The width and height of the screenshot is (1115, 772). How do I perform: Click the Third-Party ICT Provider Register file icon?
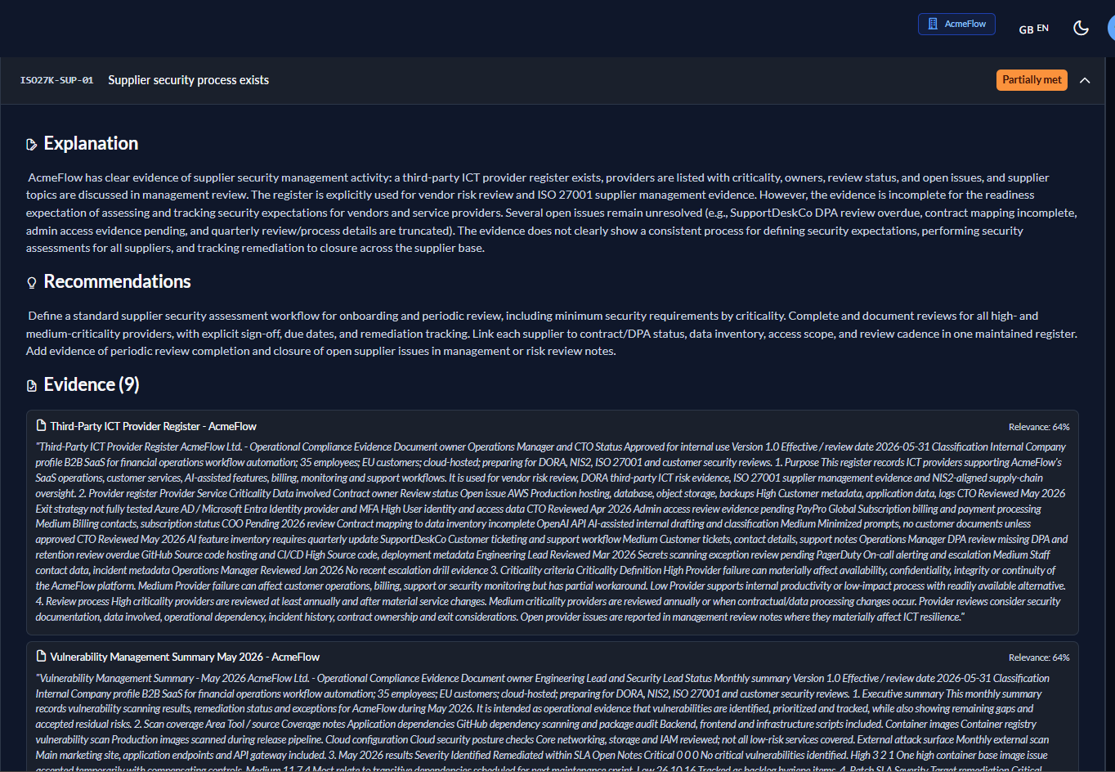point(41,425)
